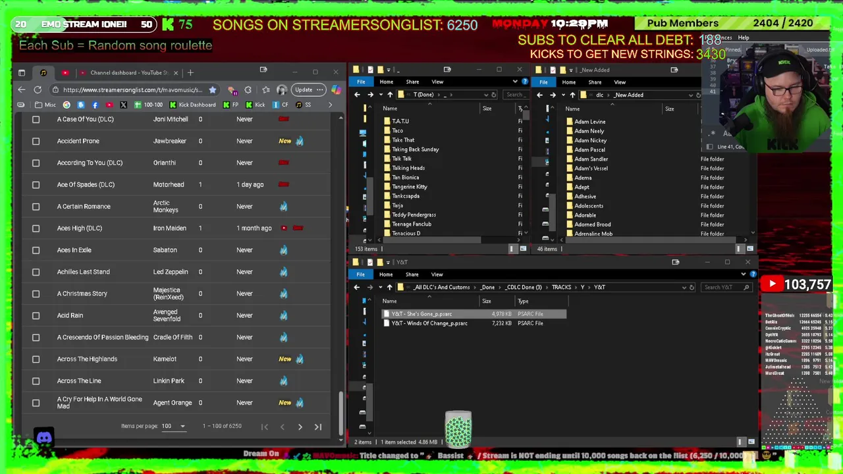Show more bookmarks with the chevron
The width and height of the screenshot is (843, 474).
pyautogui.click(x=331, y=105)
